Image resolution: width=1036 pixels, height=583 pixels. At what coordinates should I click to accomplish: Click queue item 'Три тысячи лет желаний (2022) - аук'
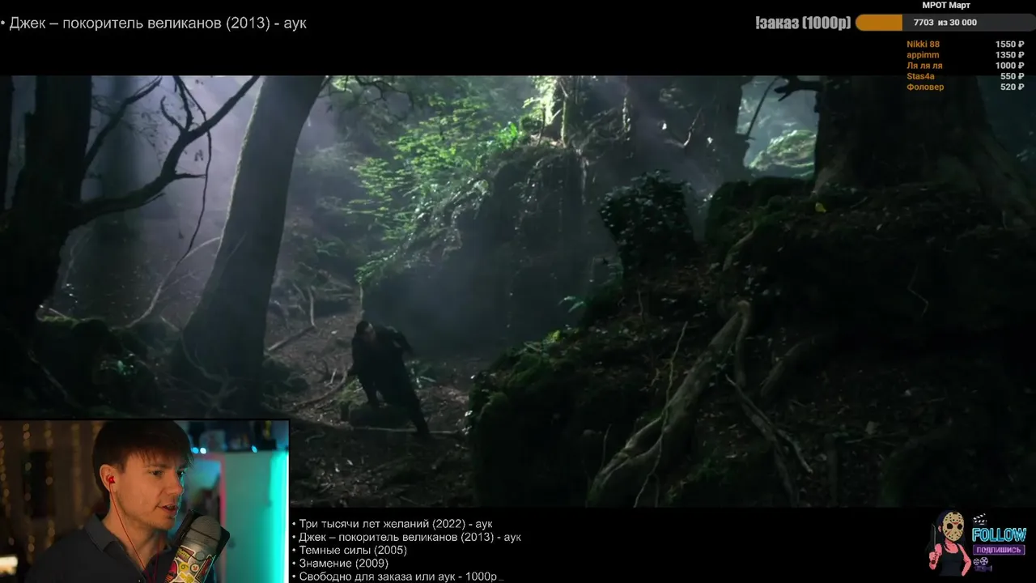396,524
